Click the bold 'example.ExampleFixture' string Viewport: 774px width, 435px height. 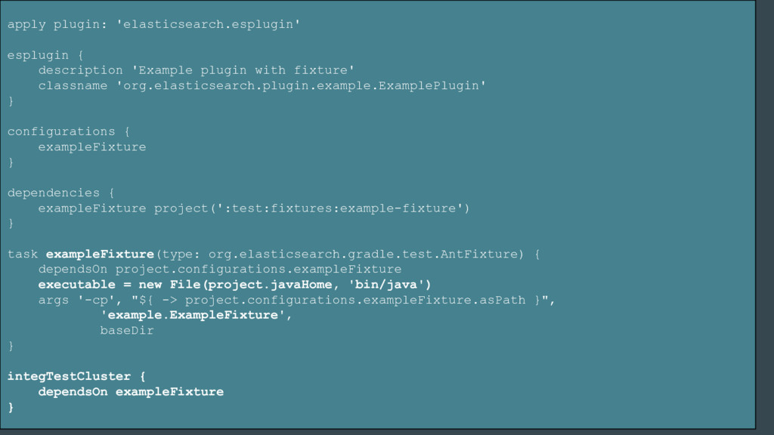[x=193, y=315]
